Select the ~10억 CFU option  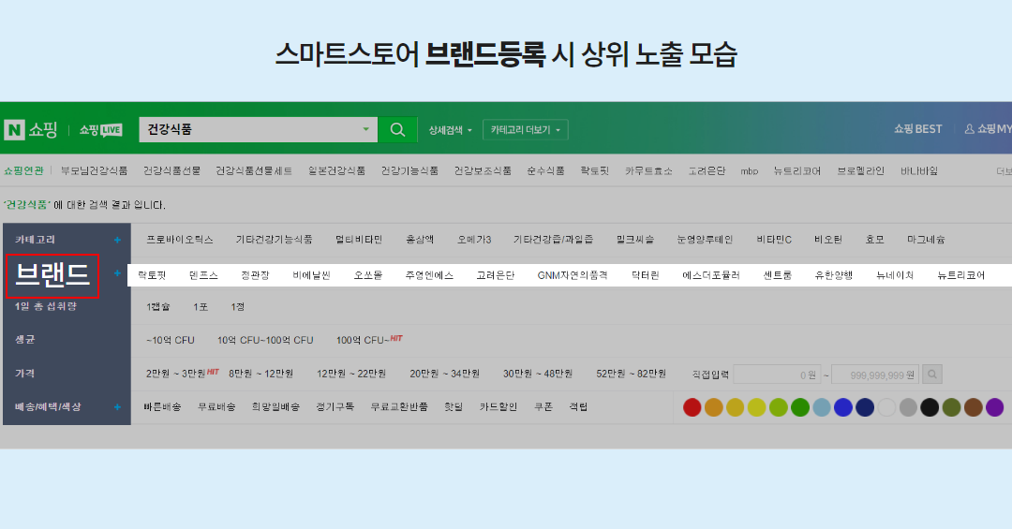pyautogui.click(x=171, y=340)
